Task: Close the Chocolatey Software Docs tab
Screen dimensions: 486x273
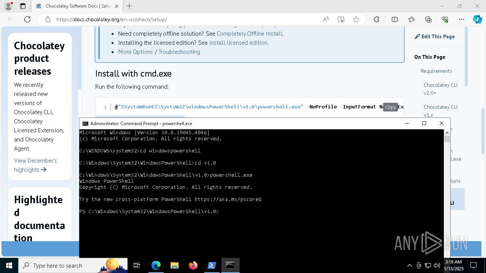Action: (x=117, y=6)
